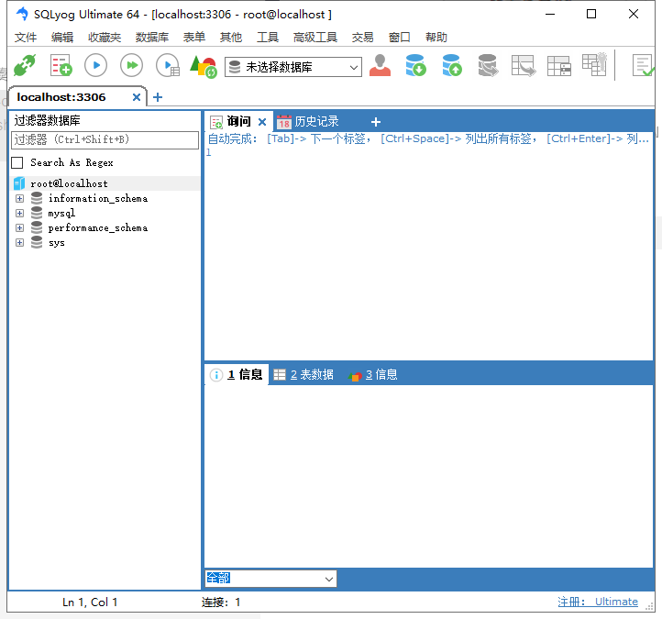Click the 注册: Ultimate registration link
This screenshot has width=662, height=619.
(x=598, y=602)
